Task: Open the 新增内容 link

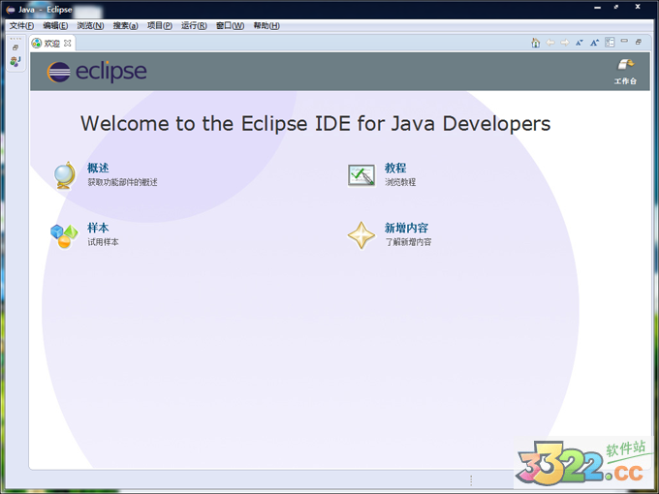Action: (x=406, y=228)
